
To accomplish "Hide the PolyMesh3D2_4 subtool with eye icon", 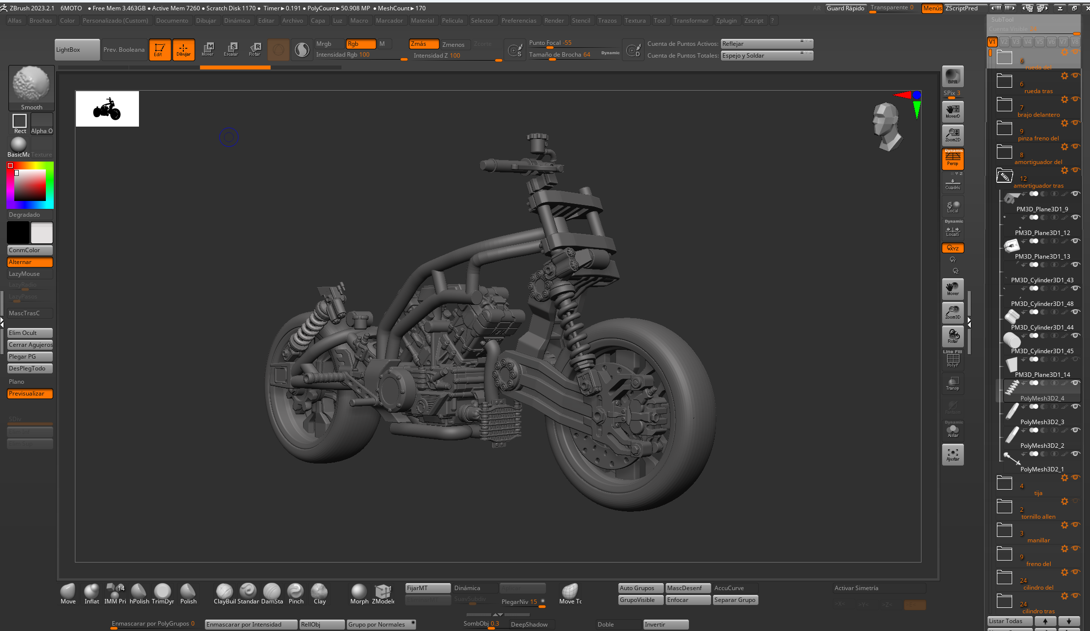I will 1075,383.
